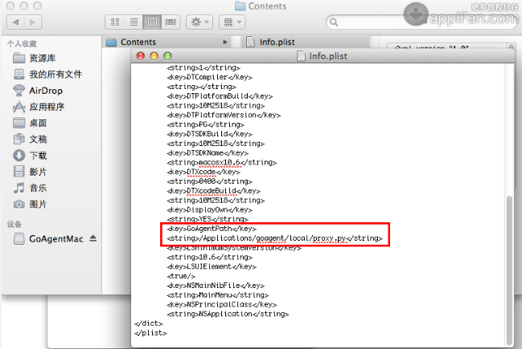Open the gear action menu
The image size is (522, 349).
(199, 22)
